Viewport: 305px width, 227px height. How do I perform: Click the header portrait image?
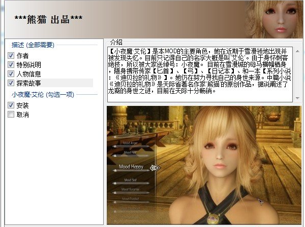point(274,19)
